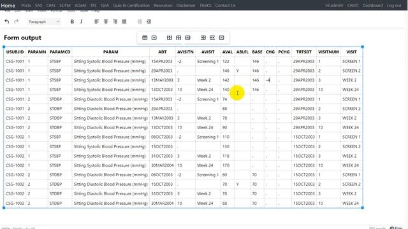Open the TFL section
This screenshot has width=408, height=229.
pyautogui.click(x=94, y=6)
